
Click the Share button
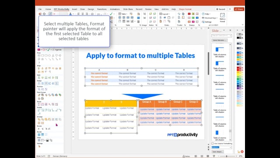(x=239, y=9)
